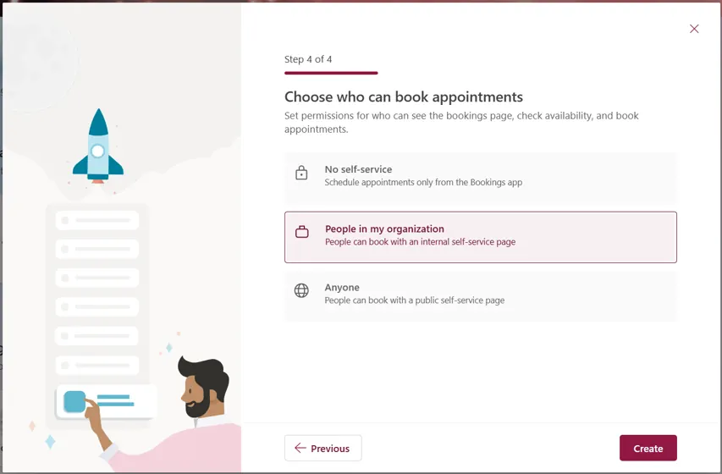Click the globe icon next to Anyone
The height and width of the screenshot is (474, 722).
pyautogui.click(x=301, y=290)
